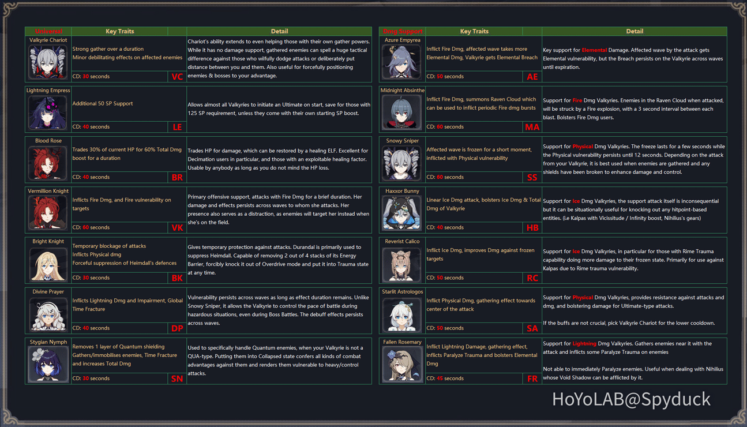Click the Starlit Astrologos portrait
Screen dimensions: 747x427
[403, 313]
